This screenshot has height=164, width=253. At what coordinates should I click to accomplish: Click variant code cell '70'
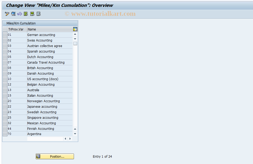(x=17, y=134)
